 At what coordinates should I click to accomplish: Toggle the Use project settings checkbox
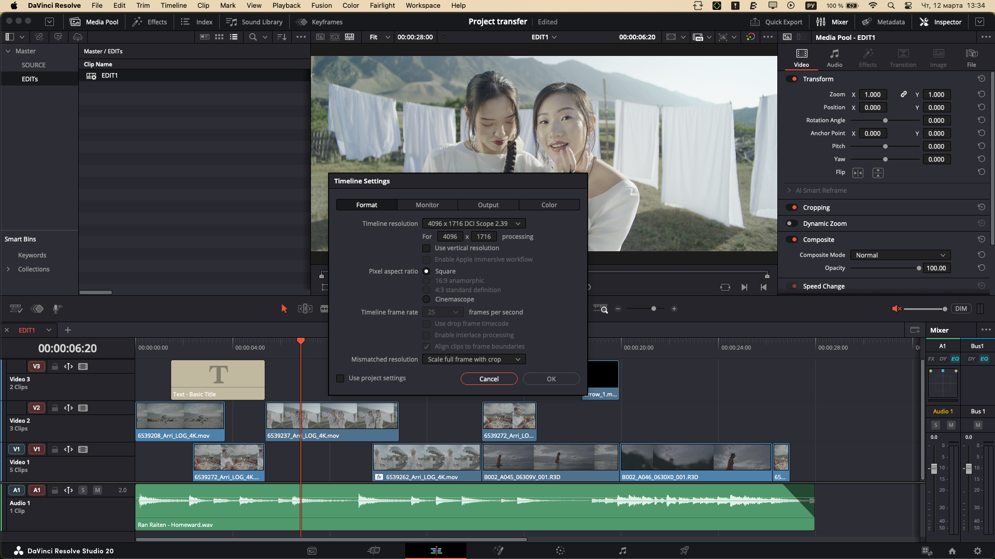pos(340,378)
